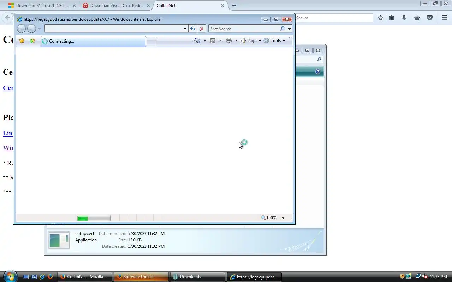452x282 pixels.
Task: Click the muted volume tray icon
Action: (x=425, y=277)
